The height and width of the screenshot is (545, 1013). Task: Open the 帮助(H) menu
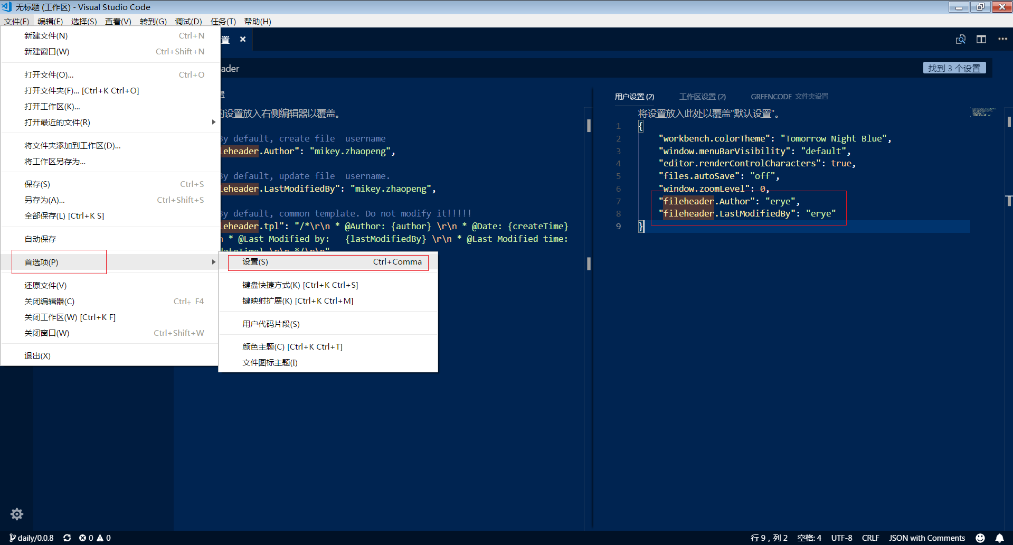[258, 21]
